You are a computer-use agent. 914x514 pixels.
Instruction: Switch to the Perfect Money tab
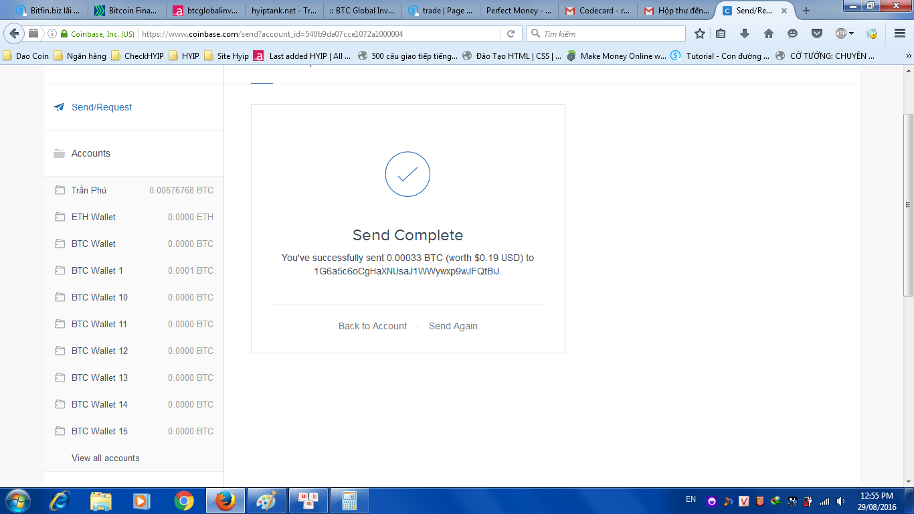tap(519, 11)
